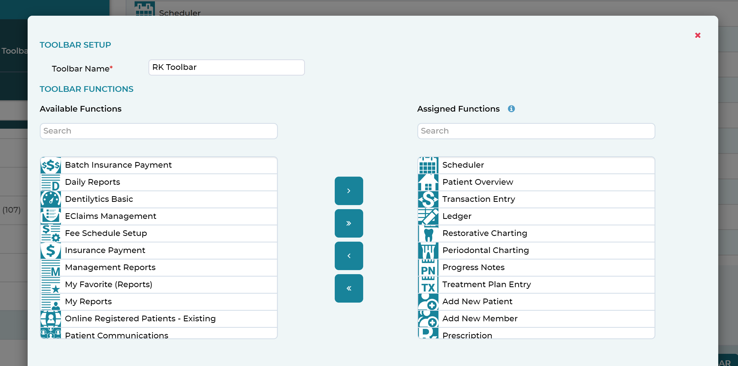The height and width of the screenshot is (366, 738).
Task: Select My Favorite (Reports) function
Action: (159, 285)
